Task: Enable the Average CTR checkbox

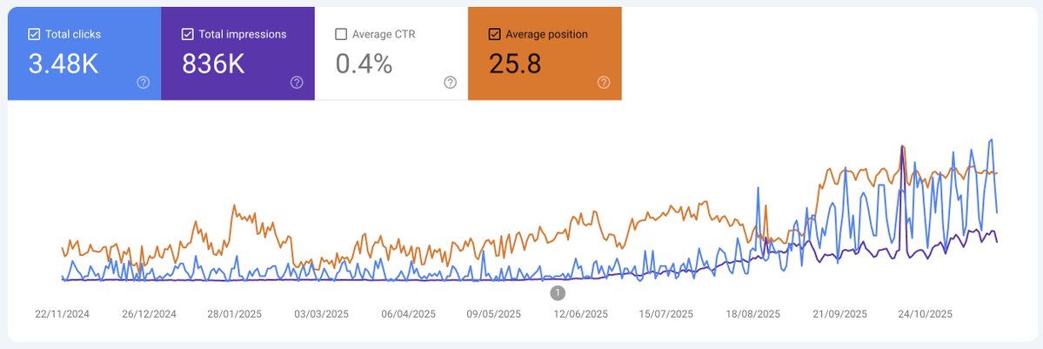Action: [341, 35]
